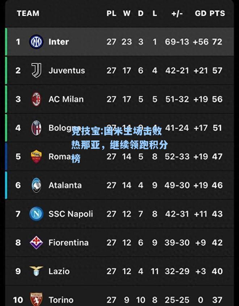Viewport: 239px width, 306px height.
Task: Click the SSC Napoli logo
Action: 36,214
